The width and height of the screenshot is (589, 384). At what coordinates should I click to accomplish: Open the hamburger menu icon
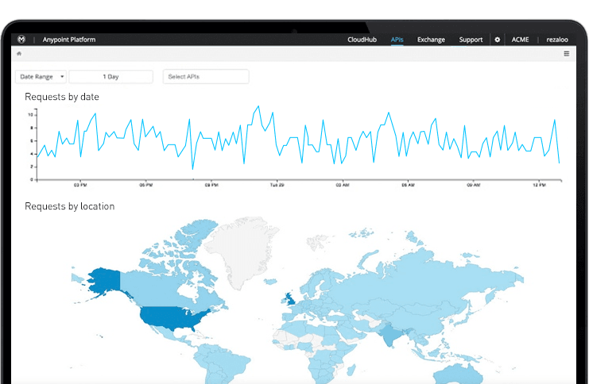(x=567, y=54)
